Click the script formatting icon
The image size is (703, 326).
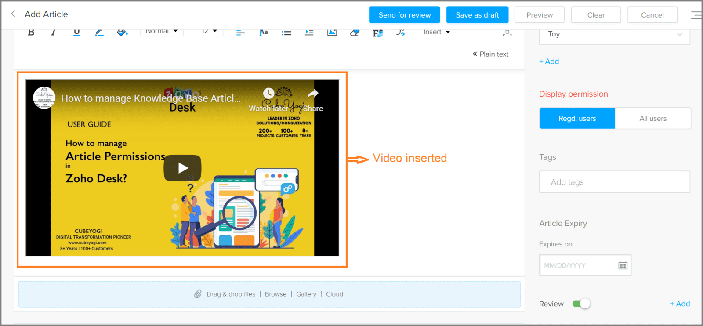[400, 33]
